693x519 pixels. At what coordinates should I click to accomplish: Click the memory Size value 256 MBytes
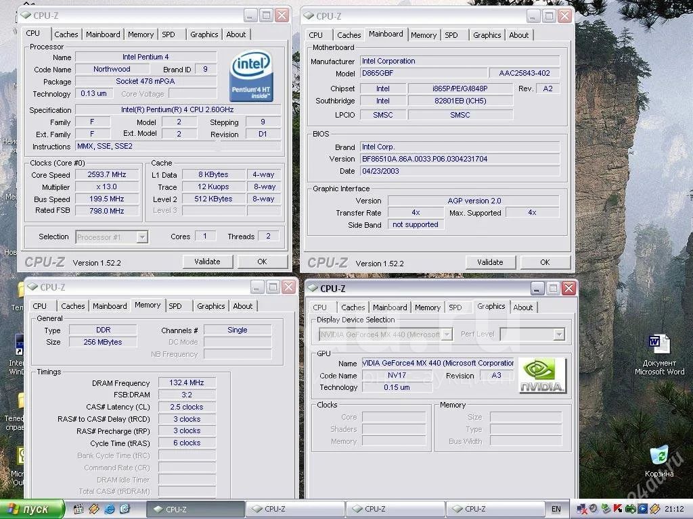[x=103, y=342]
